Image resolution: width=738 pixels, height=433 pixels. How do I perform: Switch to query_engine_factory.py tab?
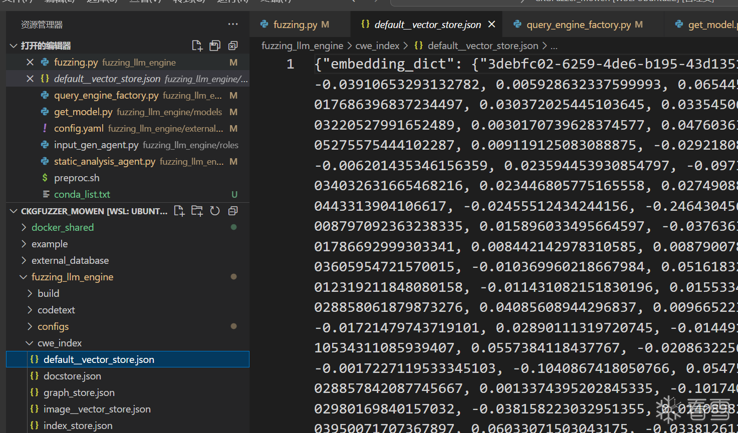578,25
